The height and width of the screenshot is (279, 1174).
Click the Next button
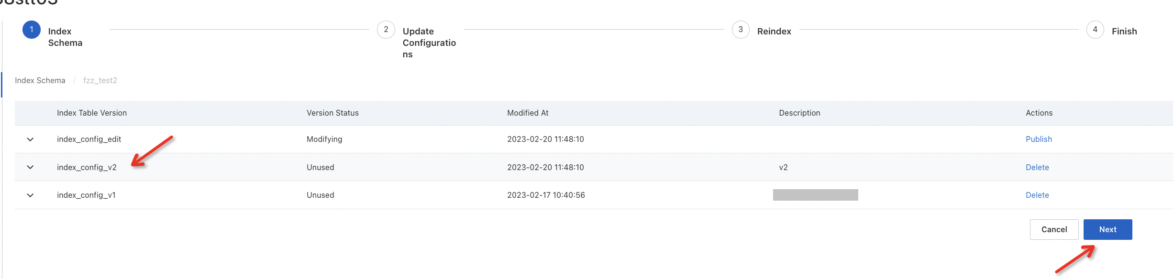[x=1108, y=229]
